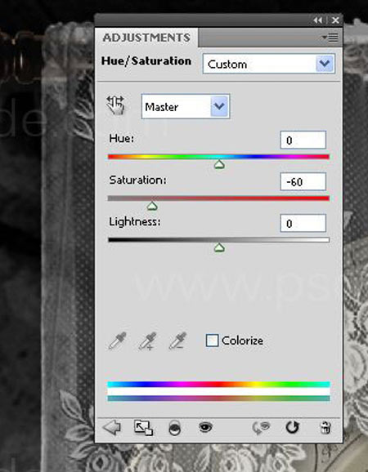Click the Lightness value input field
The width and height of the screenshot is (368, 472).
tap(303, 223)
